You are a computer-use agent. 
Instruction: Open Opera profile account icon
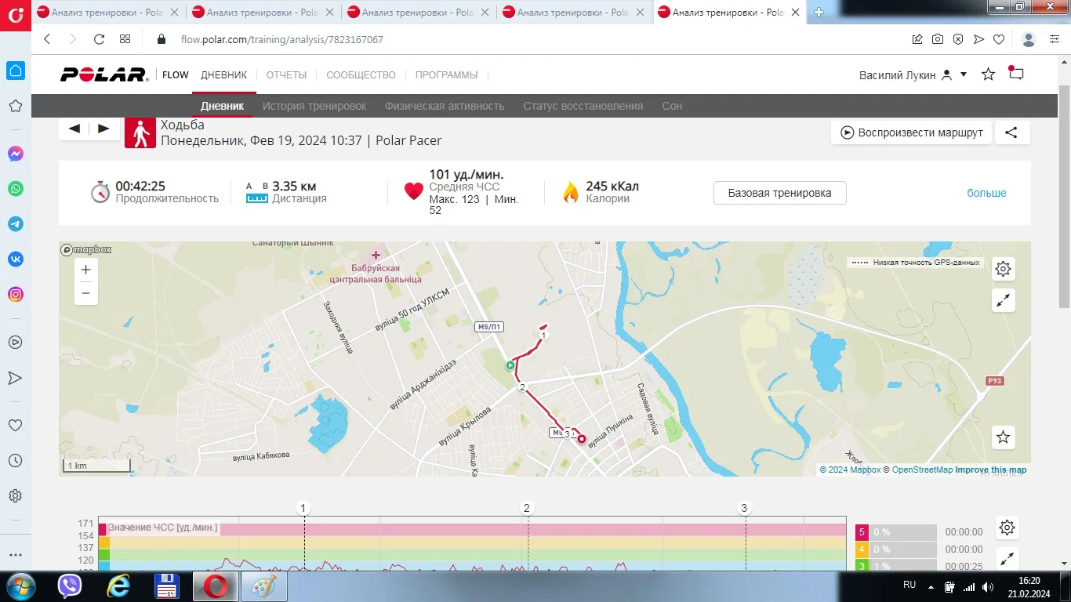pos(1029,39)
